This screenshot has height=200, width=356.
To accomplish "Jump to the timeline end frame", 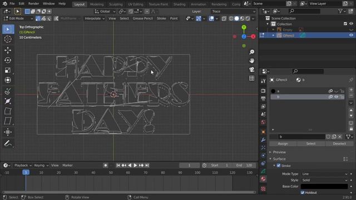I will click(147, 166).
